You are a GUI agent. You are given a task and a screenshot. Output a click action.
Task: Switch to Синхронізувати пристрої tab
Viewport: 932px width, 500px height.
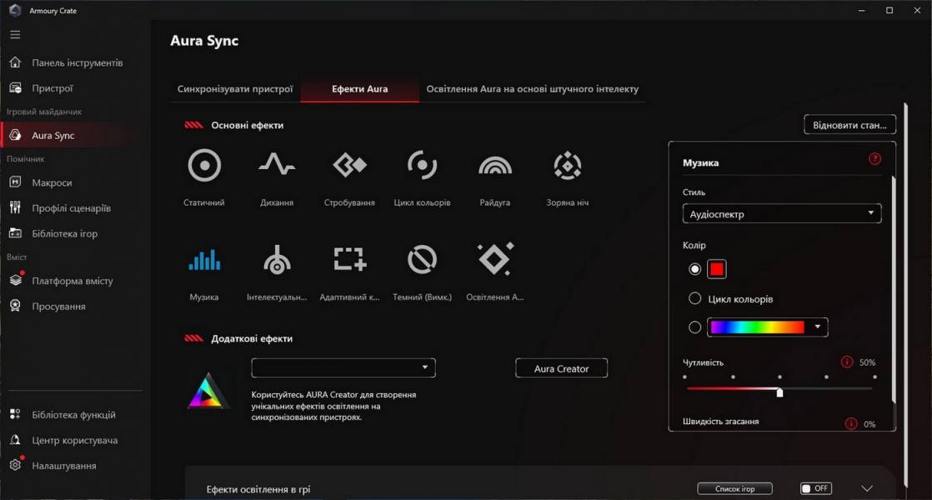point(235,88)
